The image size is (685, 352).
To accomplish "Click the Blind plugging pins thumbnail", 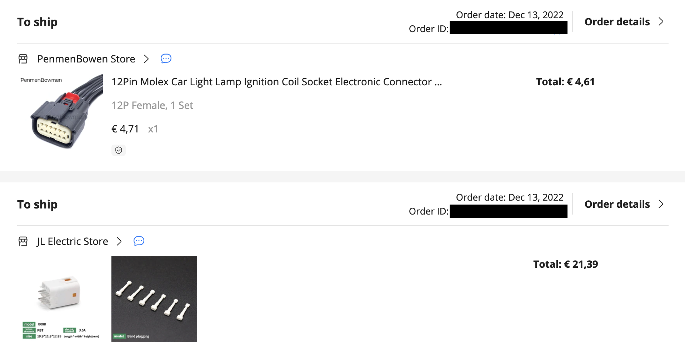I will pyautogui.click(x=154, y=299).
